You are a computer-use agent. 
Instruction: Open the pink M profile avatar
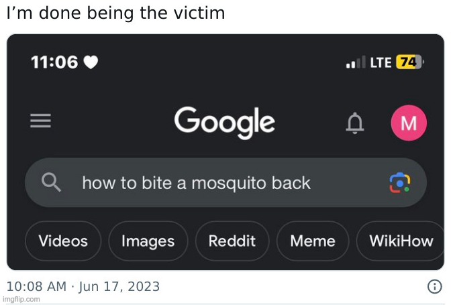(x=408, y=123)
